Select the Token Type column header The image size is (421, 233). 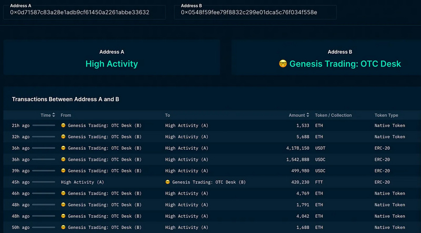click(386, 115)
